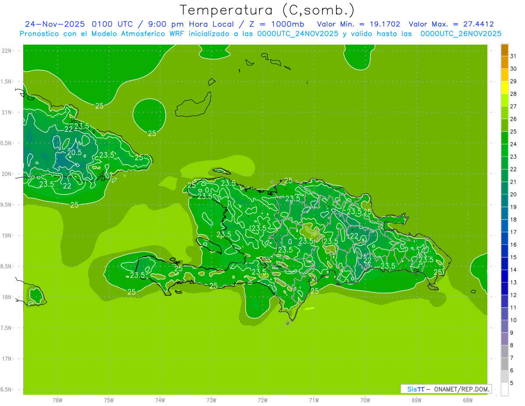Click the 31 label on the color scale
The width and height of the screenshot is (525, 406).
(x=513, y=56)
